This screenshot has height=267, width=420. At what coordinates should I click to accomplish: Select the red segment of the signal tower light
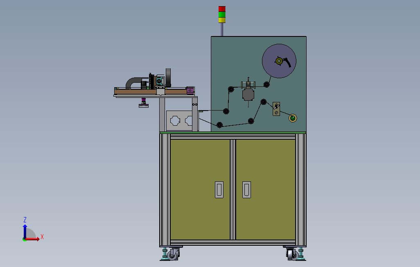point(222,9)
